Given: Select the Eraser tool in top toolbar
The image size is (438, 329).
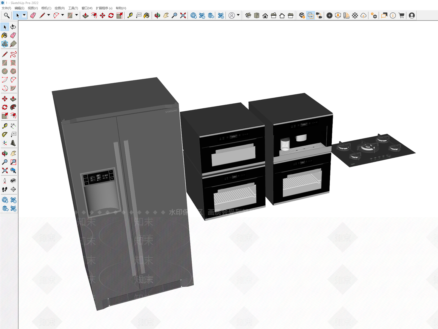Looking at the screenshot, I should [33, 16].
